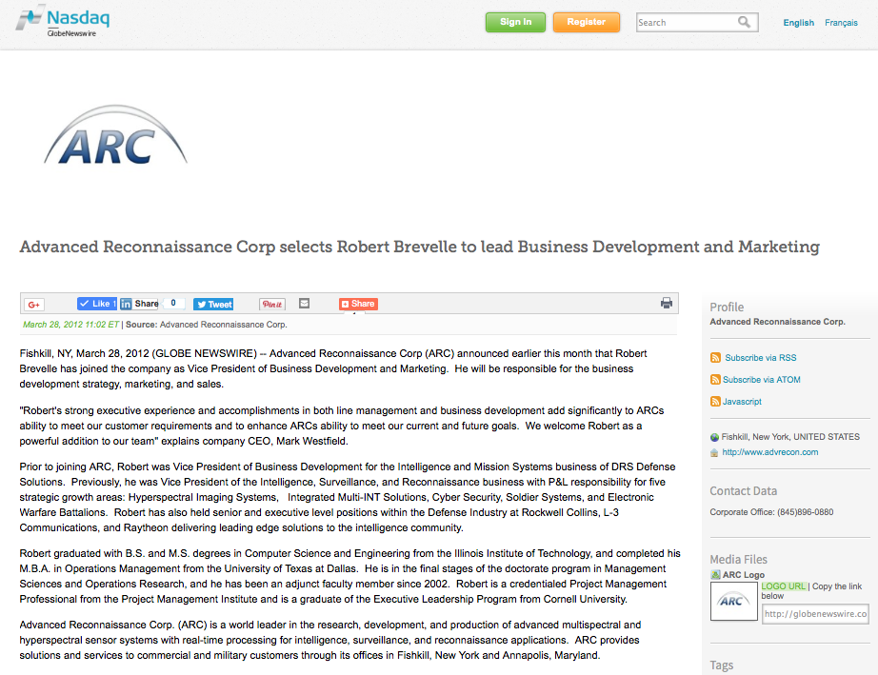The width and height of the screenshot is (878, 675).
Task: Click the article headline about Robert Brevelle
Action: [419, 247]
